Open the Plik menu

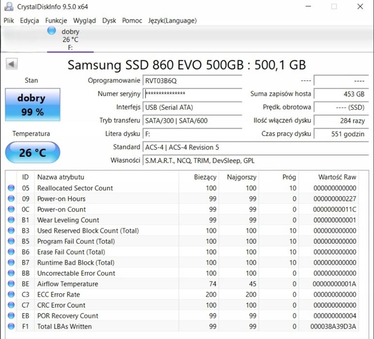pos(9,21)
